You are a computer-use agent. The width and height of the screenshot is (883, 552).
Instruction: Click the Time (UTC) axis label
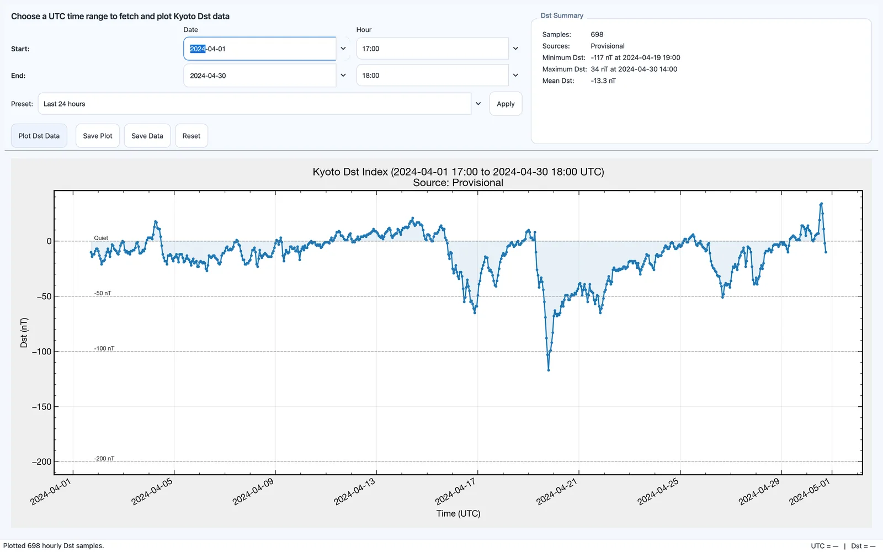click(458, 513)
